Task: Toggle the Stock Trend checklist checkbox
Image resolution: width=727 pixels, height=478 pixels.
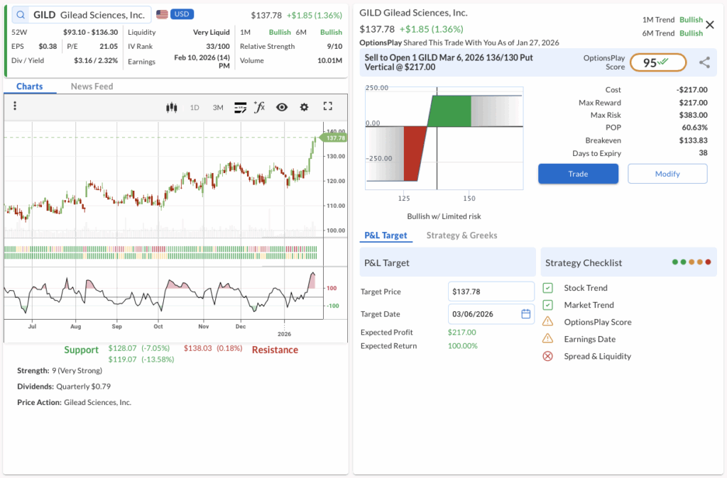Action: click(x=547, y=288)
